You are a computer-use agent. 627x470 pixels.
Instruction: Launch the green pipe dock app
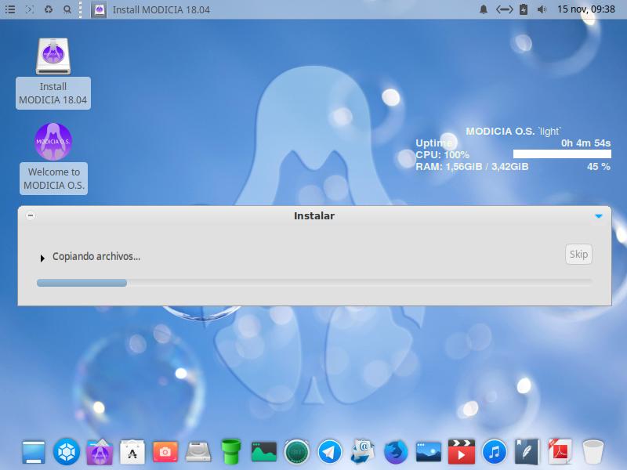(x=231, y=452)
